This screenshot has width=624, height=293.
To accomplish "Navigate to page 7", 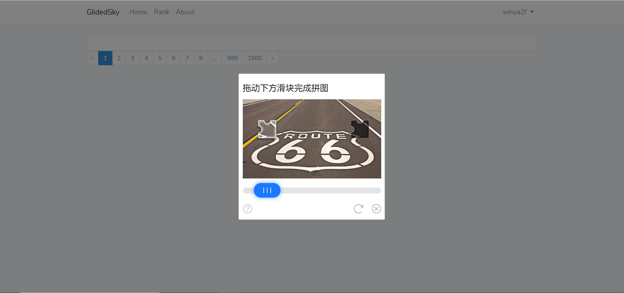I will tap(187, 58).
